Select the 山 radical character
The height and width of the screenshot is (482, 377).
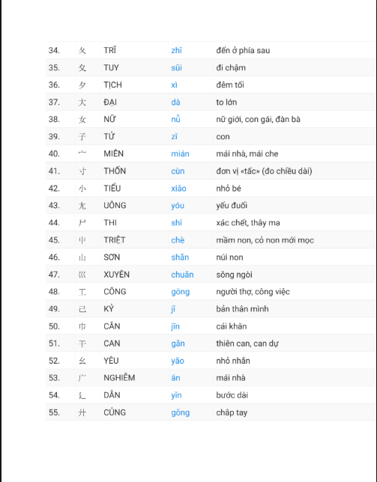pos(82,257)
